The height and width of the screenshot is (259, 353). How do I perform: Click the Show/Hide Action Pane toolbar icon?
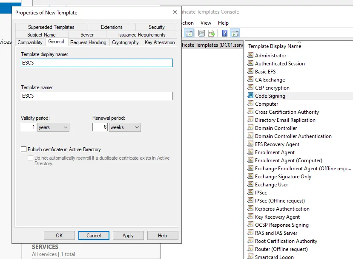[x=235, y=33]
